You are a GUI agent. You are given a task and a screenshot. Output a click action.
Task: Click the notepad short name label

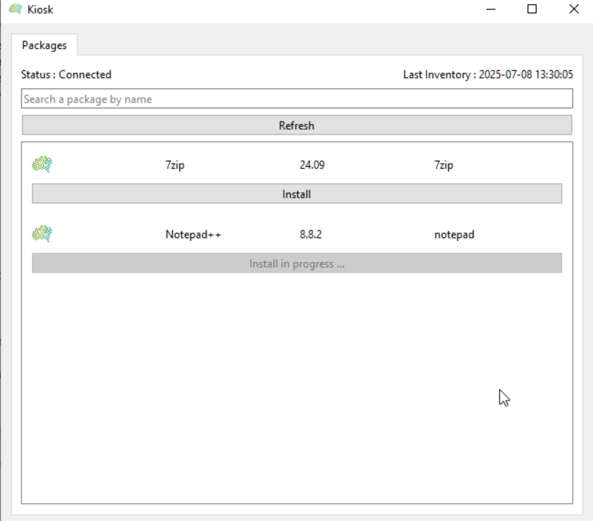pos(454,235)
